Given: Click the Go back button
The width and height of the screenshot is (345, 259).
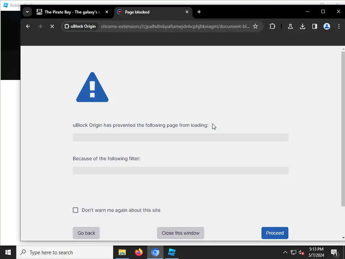Looking at the screenshot, I should [86, 233].
